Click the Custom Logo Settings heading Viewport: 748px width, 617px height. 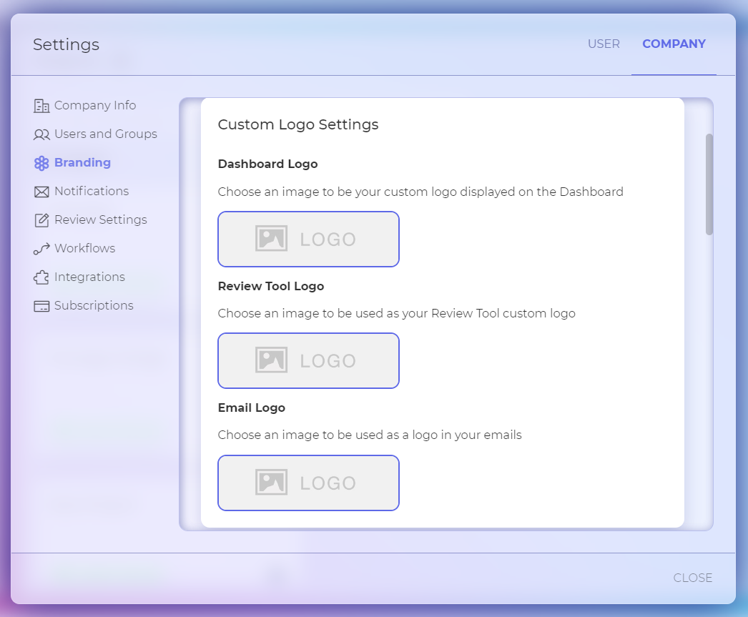(298, 124)
